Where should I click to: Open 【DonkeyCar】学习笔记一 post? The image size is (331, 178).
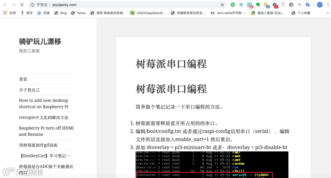[x=44, y=156]
